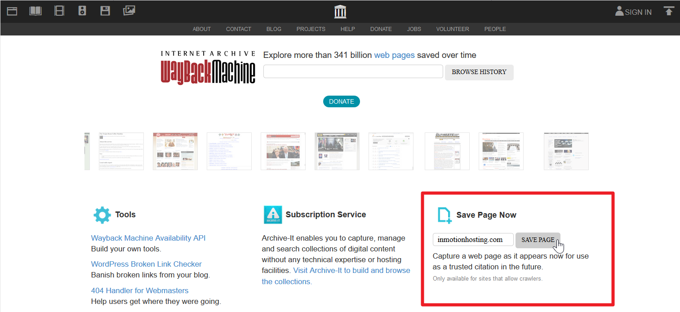The image size is (680, 312).
Task: Click the 'Save Page Now' heading
Action: [x=486, y=215]
